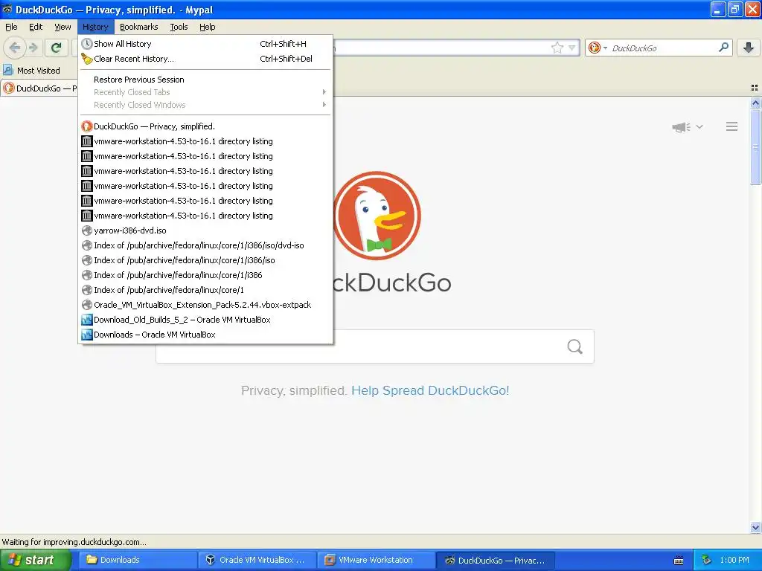
Task: Switch to VMware Workstation taskbar button
Action: point(376,560)
